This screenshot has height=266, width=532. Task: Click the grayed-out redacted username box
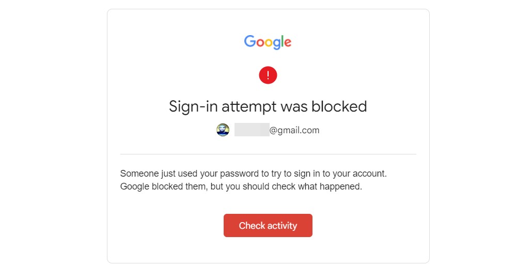pyautogui.click(x=252, y=130)
